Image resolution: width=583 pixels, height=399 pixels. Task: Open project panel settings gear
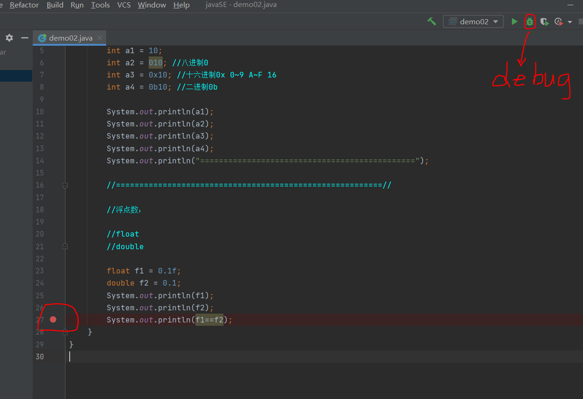click(x=9, y=38)
